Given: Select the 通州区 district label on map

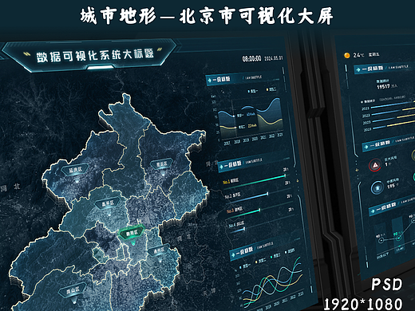Looking at the screenshot, I should [x=159, y=250].
